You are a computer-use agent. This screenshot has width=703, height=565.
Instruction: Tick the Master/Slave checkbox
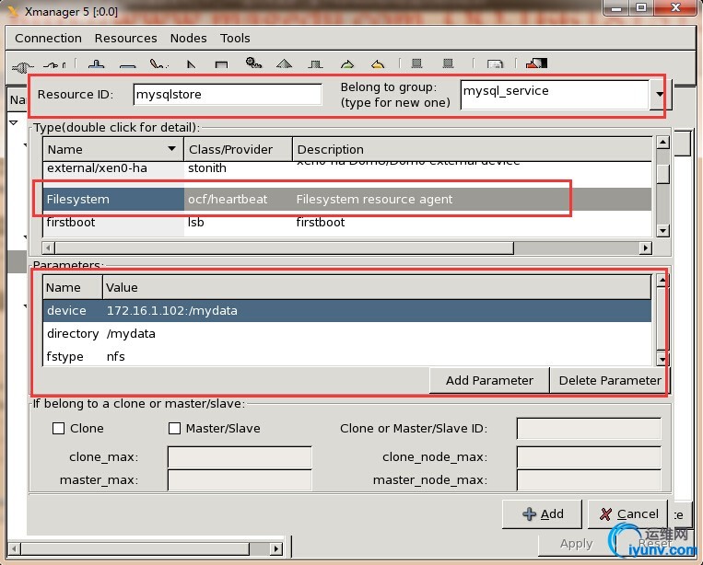(174, 429)
